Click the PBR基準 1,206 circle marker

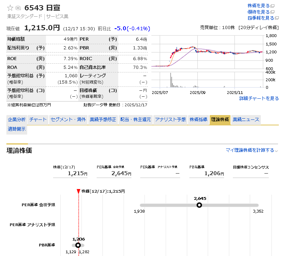pos(78,245)
